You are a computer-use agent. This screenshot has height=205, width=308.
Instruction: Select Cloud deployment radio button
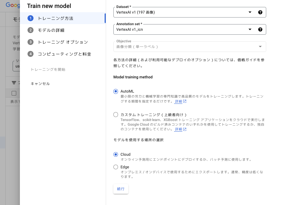click(116, 154)
